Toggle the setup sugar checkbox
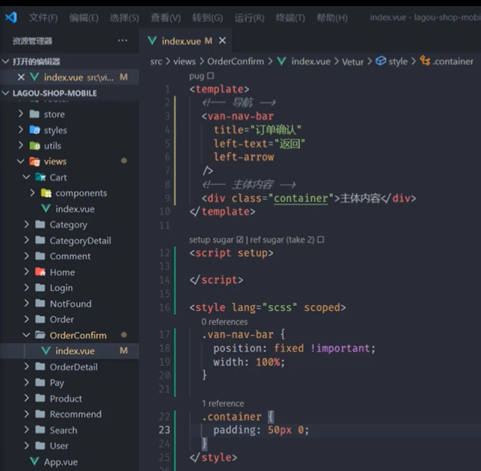The height and width of the screenshot is (471, 481). click(x=240, y=239)
